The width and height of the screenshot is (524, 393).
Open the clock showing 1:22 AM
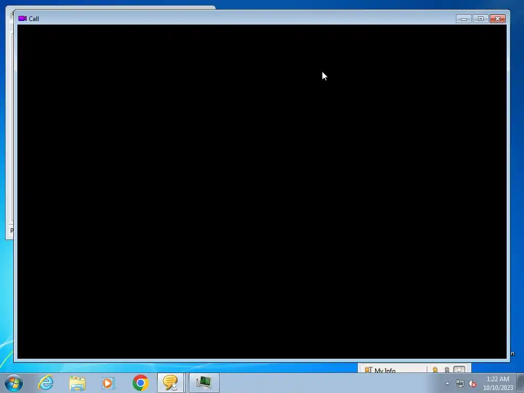point(497,383)
